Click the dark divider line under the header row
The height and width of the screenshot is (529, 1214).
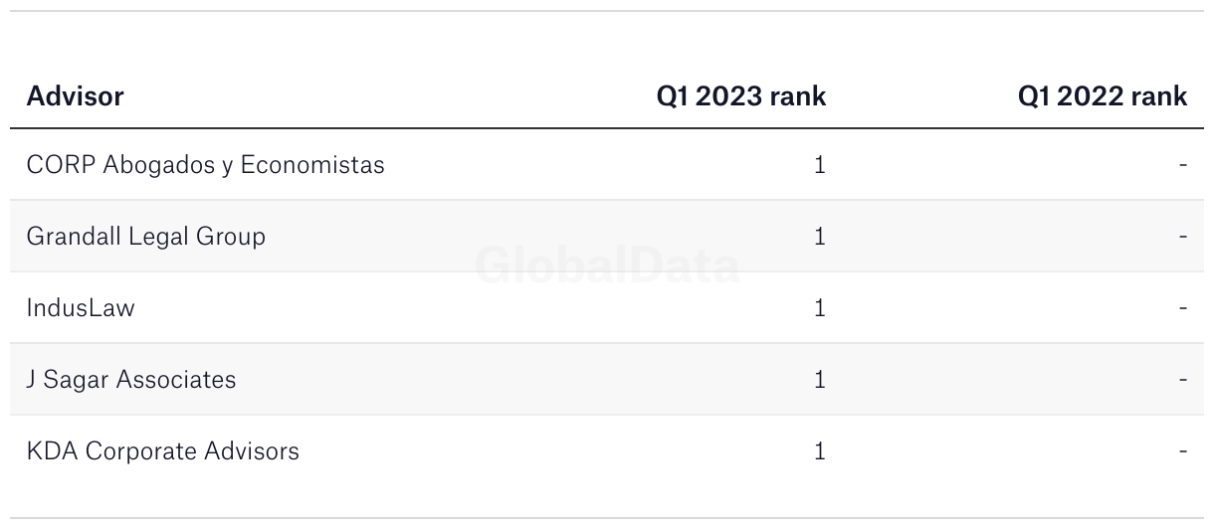click(x=607, y=128)
